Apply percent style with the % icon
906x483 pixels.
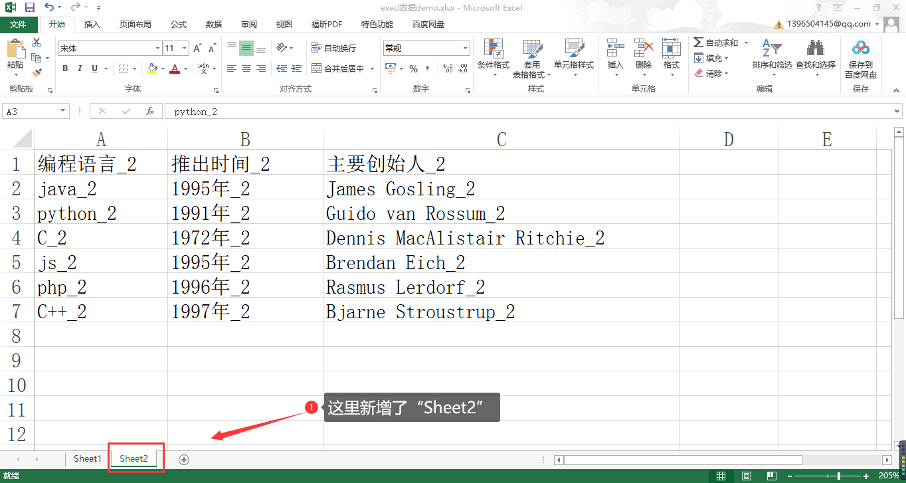[413, 68]
